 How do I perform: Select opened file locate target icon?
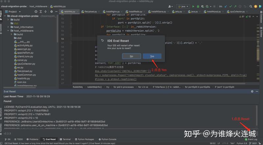tap(36, 12)
